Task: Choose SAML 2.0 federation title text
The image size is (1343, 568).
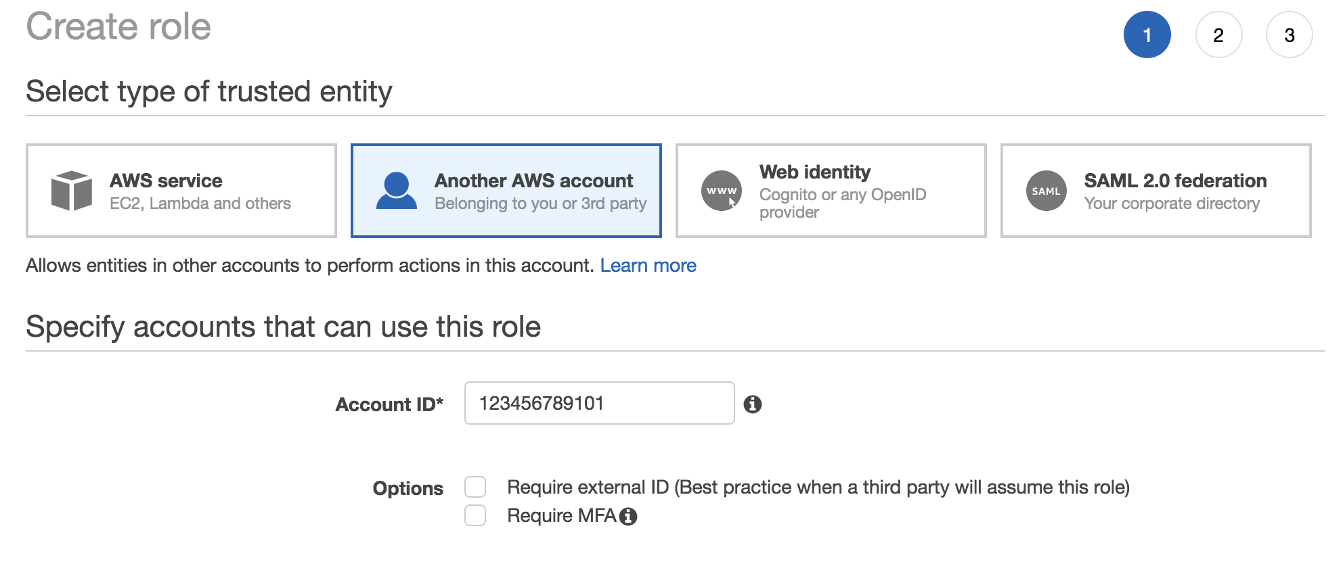Action: (1175, 181)
